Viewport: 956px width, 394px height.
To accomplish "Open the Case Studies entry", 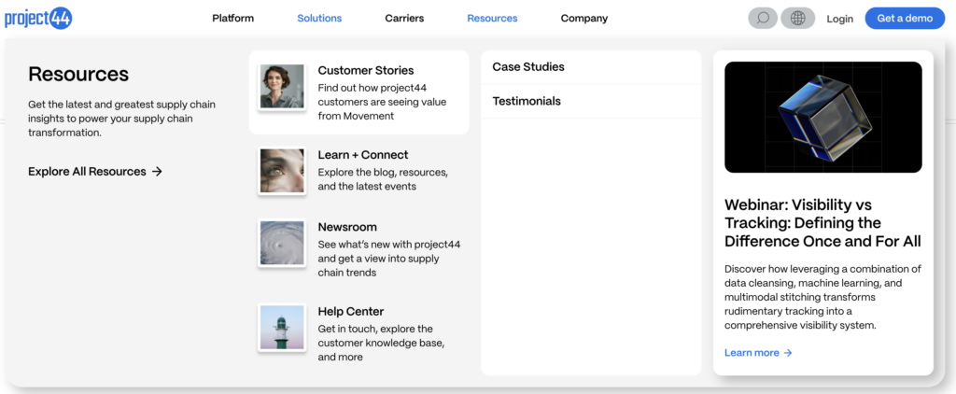I will click(591, 67).
